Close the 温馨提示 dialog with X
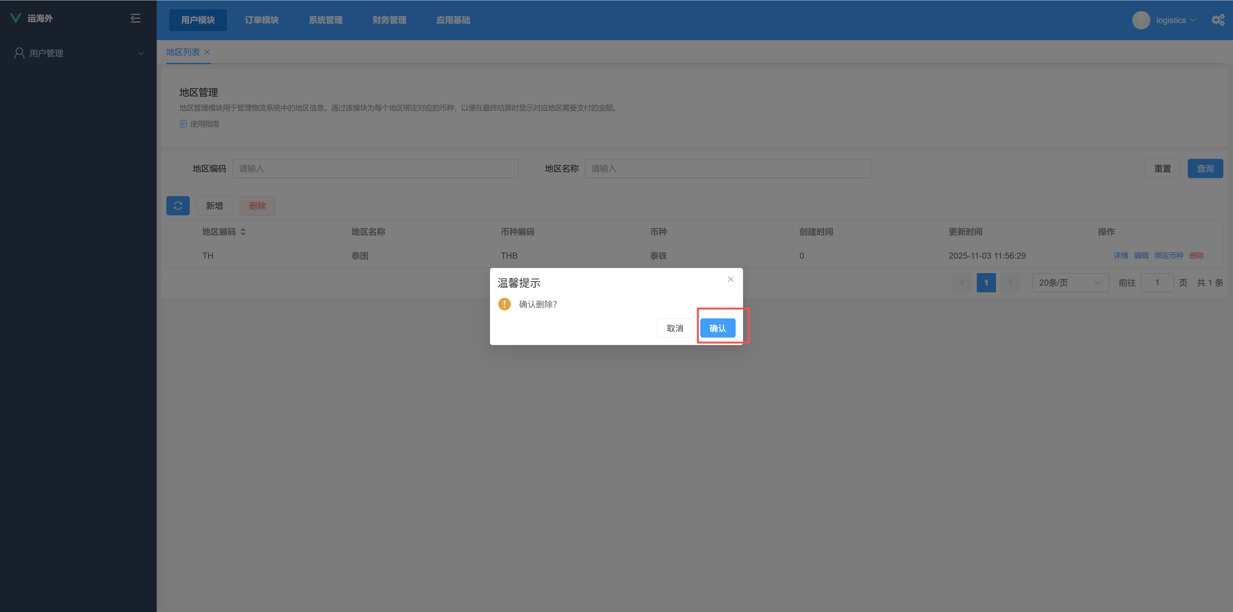Viewport: 1233px width, 612px height. pyautogui.click(x=730, y=280)
